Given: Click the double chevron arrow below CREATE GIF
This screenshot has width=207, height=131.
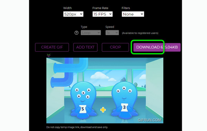Looking at the screenshot, I should (49, 55).
